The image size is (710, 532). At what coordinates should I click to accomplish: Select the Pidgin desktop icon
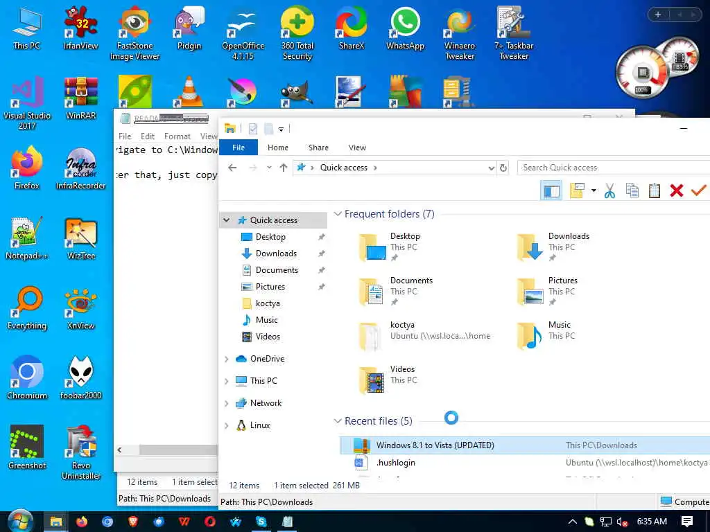pyautogui.click(x=189, y=28)
